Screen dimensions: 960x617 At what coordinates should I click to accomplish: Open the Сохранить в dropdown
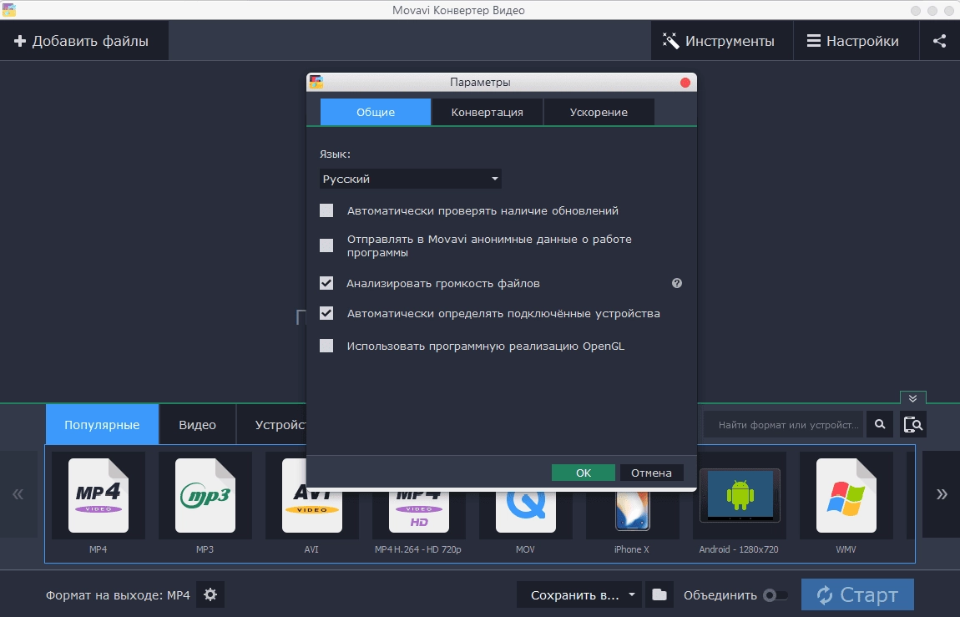tap(579, 594)
